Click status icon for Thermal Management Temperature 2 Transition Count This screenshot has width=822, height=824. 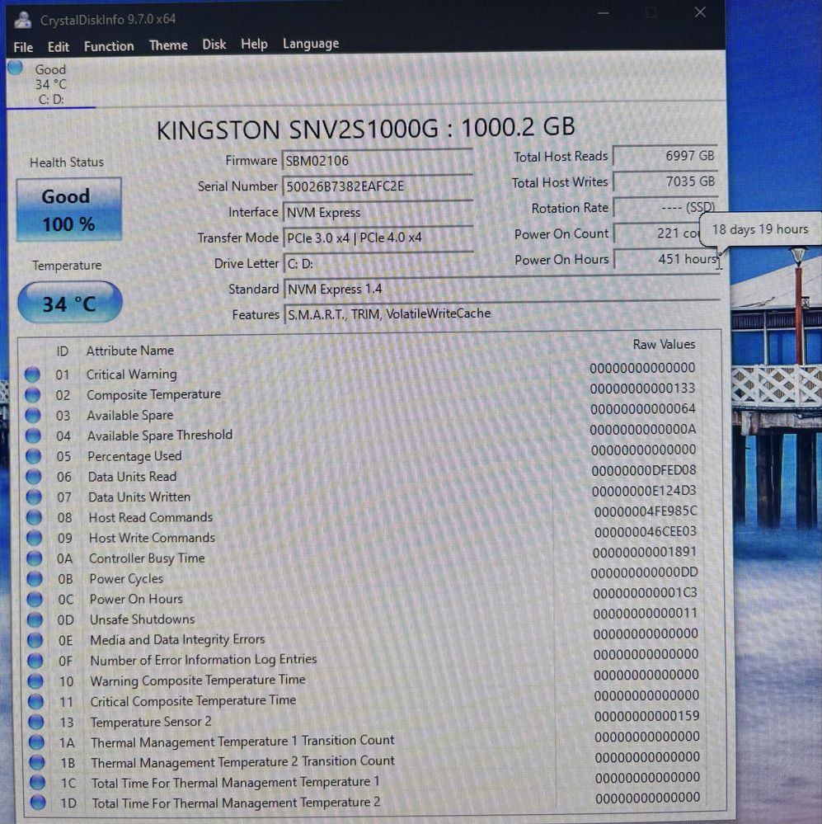tap(37, 762)
